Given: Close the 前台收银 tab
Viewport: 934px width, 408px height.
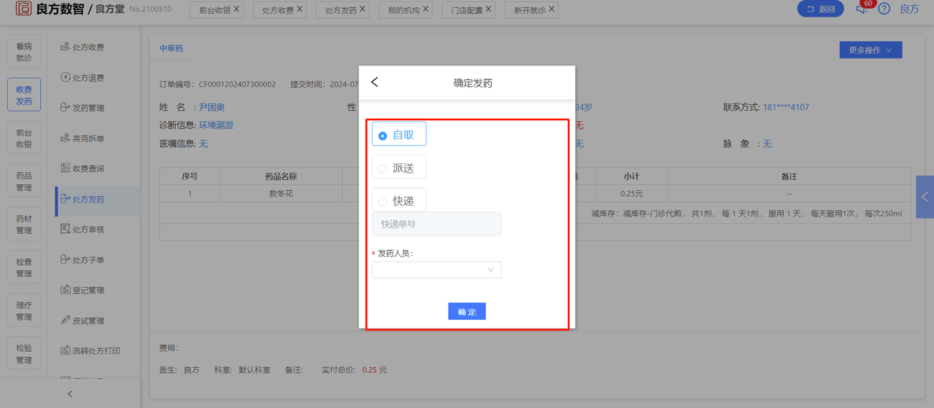Looking at the screenshot, I should [236, 9].
